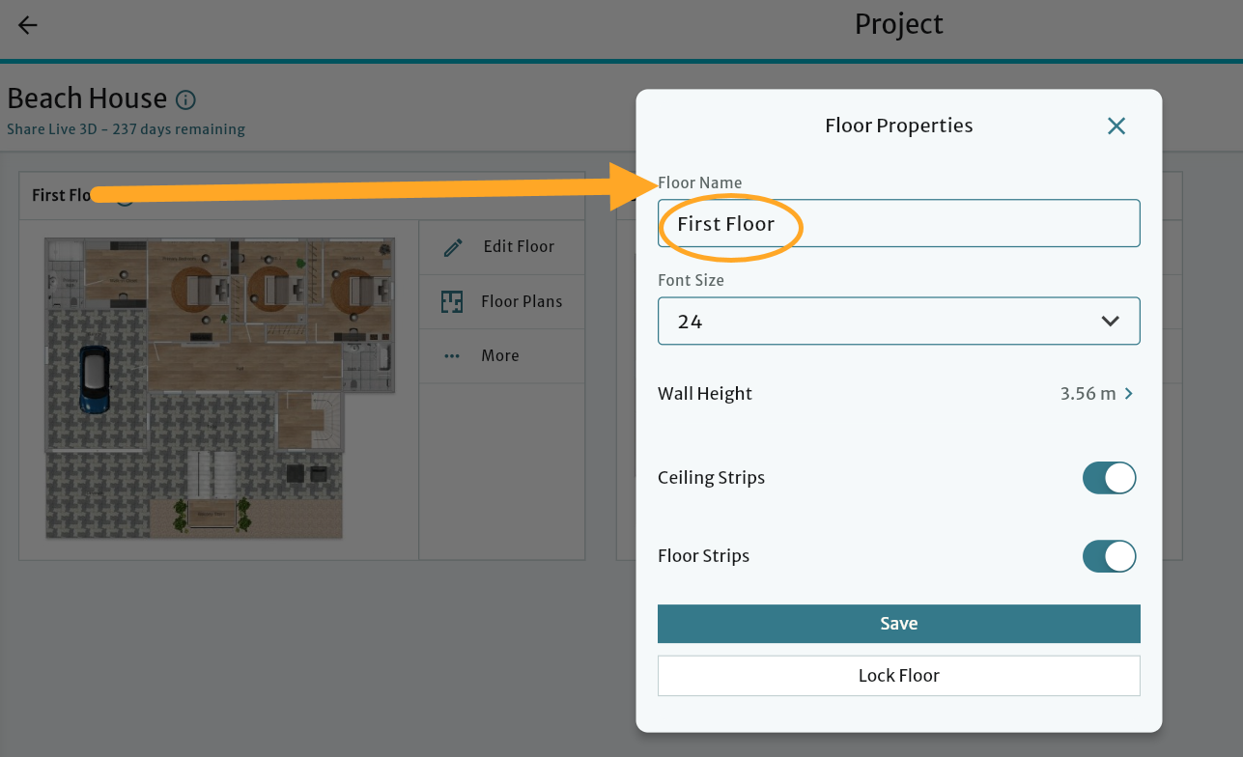Click the More ellipsis icon
1243x757 pixels.
[452, 355]
